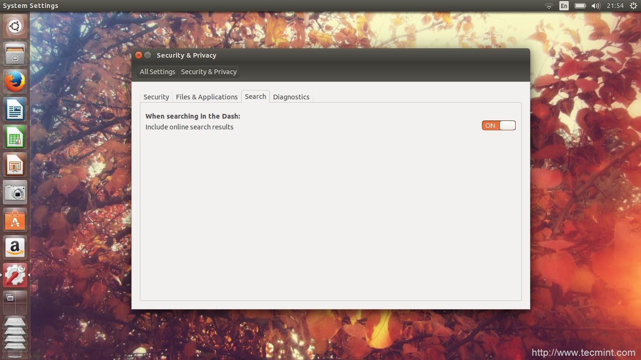Image resolution: width=641 pixels, height=360 pixels.
Task: Click the System Settings title in top panel
Action: point(31,6)
